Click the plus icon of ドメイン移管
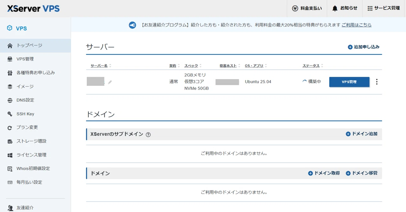 348,173
